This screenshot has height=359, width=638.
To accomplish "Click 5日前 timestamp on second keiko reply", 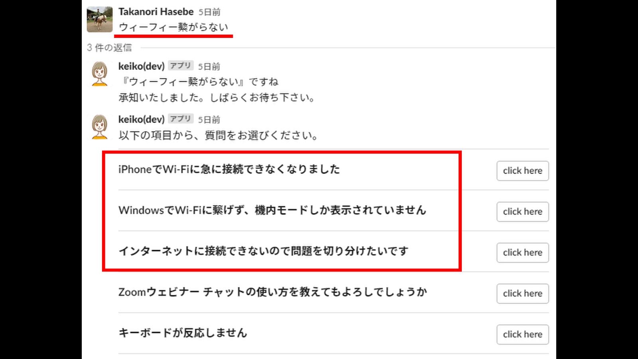I will pos(209,120).
